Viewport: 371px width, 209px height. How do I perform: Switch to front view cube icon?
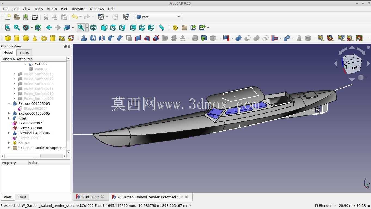pyautogui.click(x=104, y=28)
